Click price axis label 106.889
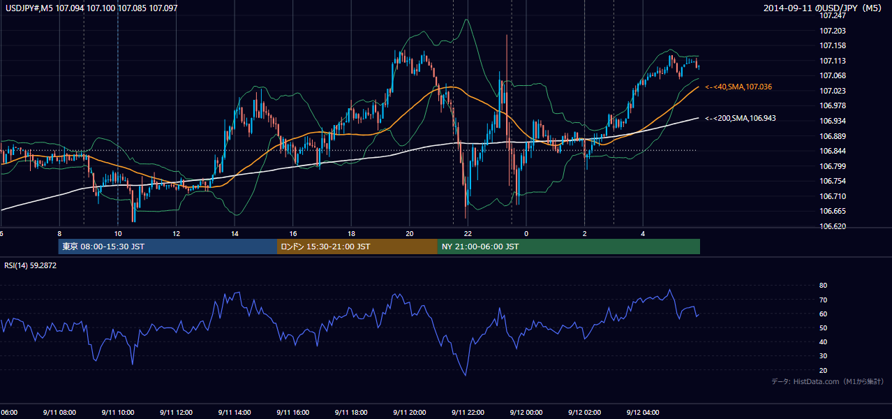Viewport: 892px width, 419px height. 832,136
